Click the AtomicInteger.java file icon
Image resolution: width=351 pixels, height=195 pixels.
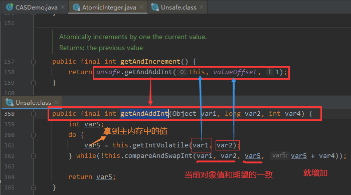point(77,8)
